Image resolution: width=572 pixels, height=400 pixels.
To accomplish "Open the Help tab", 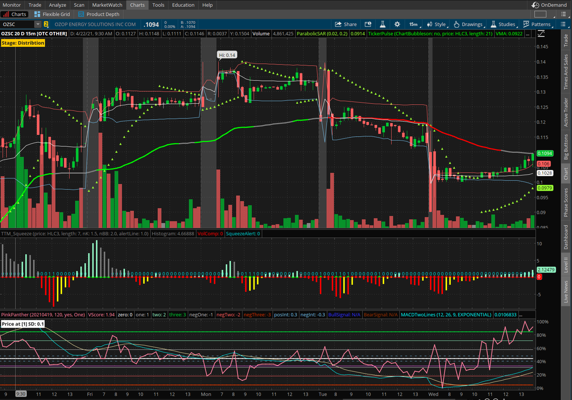I will coord(207,5).
